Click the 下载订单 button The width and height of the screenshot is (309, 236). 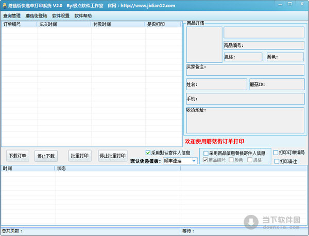tap(18, 156)
